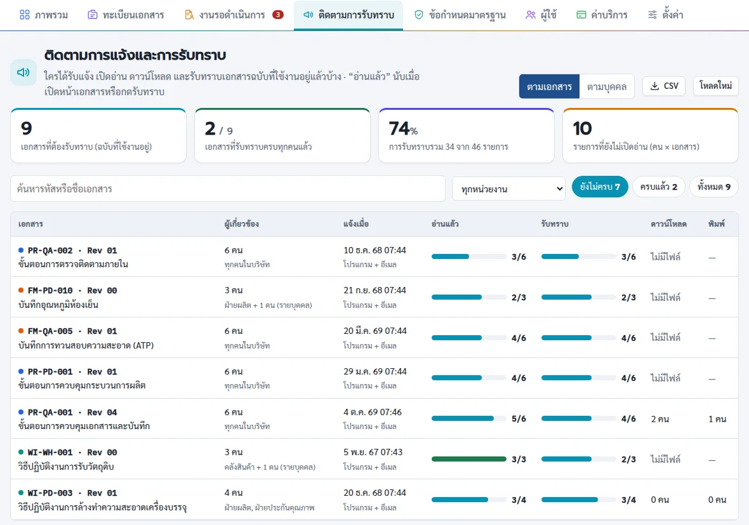Show ทั้งหมด 9 documents

click(x=713, y=187)
